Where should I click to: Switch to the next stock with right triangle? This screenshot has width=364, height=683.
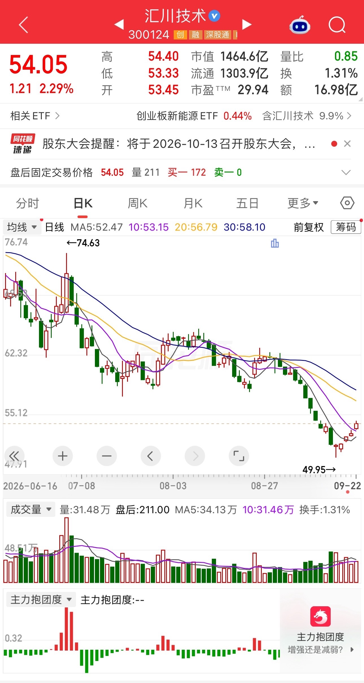click(247, 24)
